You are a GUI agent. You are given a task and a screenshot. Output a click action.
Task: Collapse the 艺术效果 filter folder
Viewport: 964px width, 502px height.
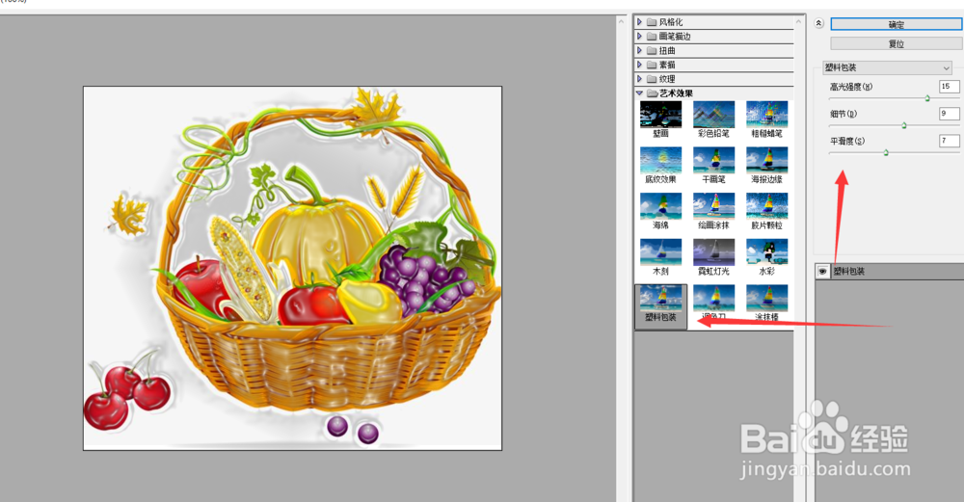click(639, 93)
